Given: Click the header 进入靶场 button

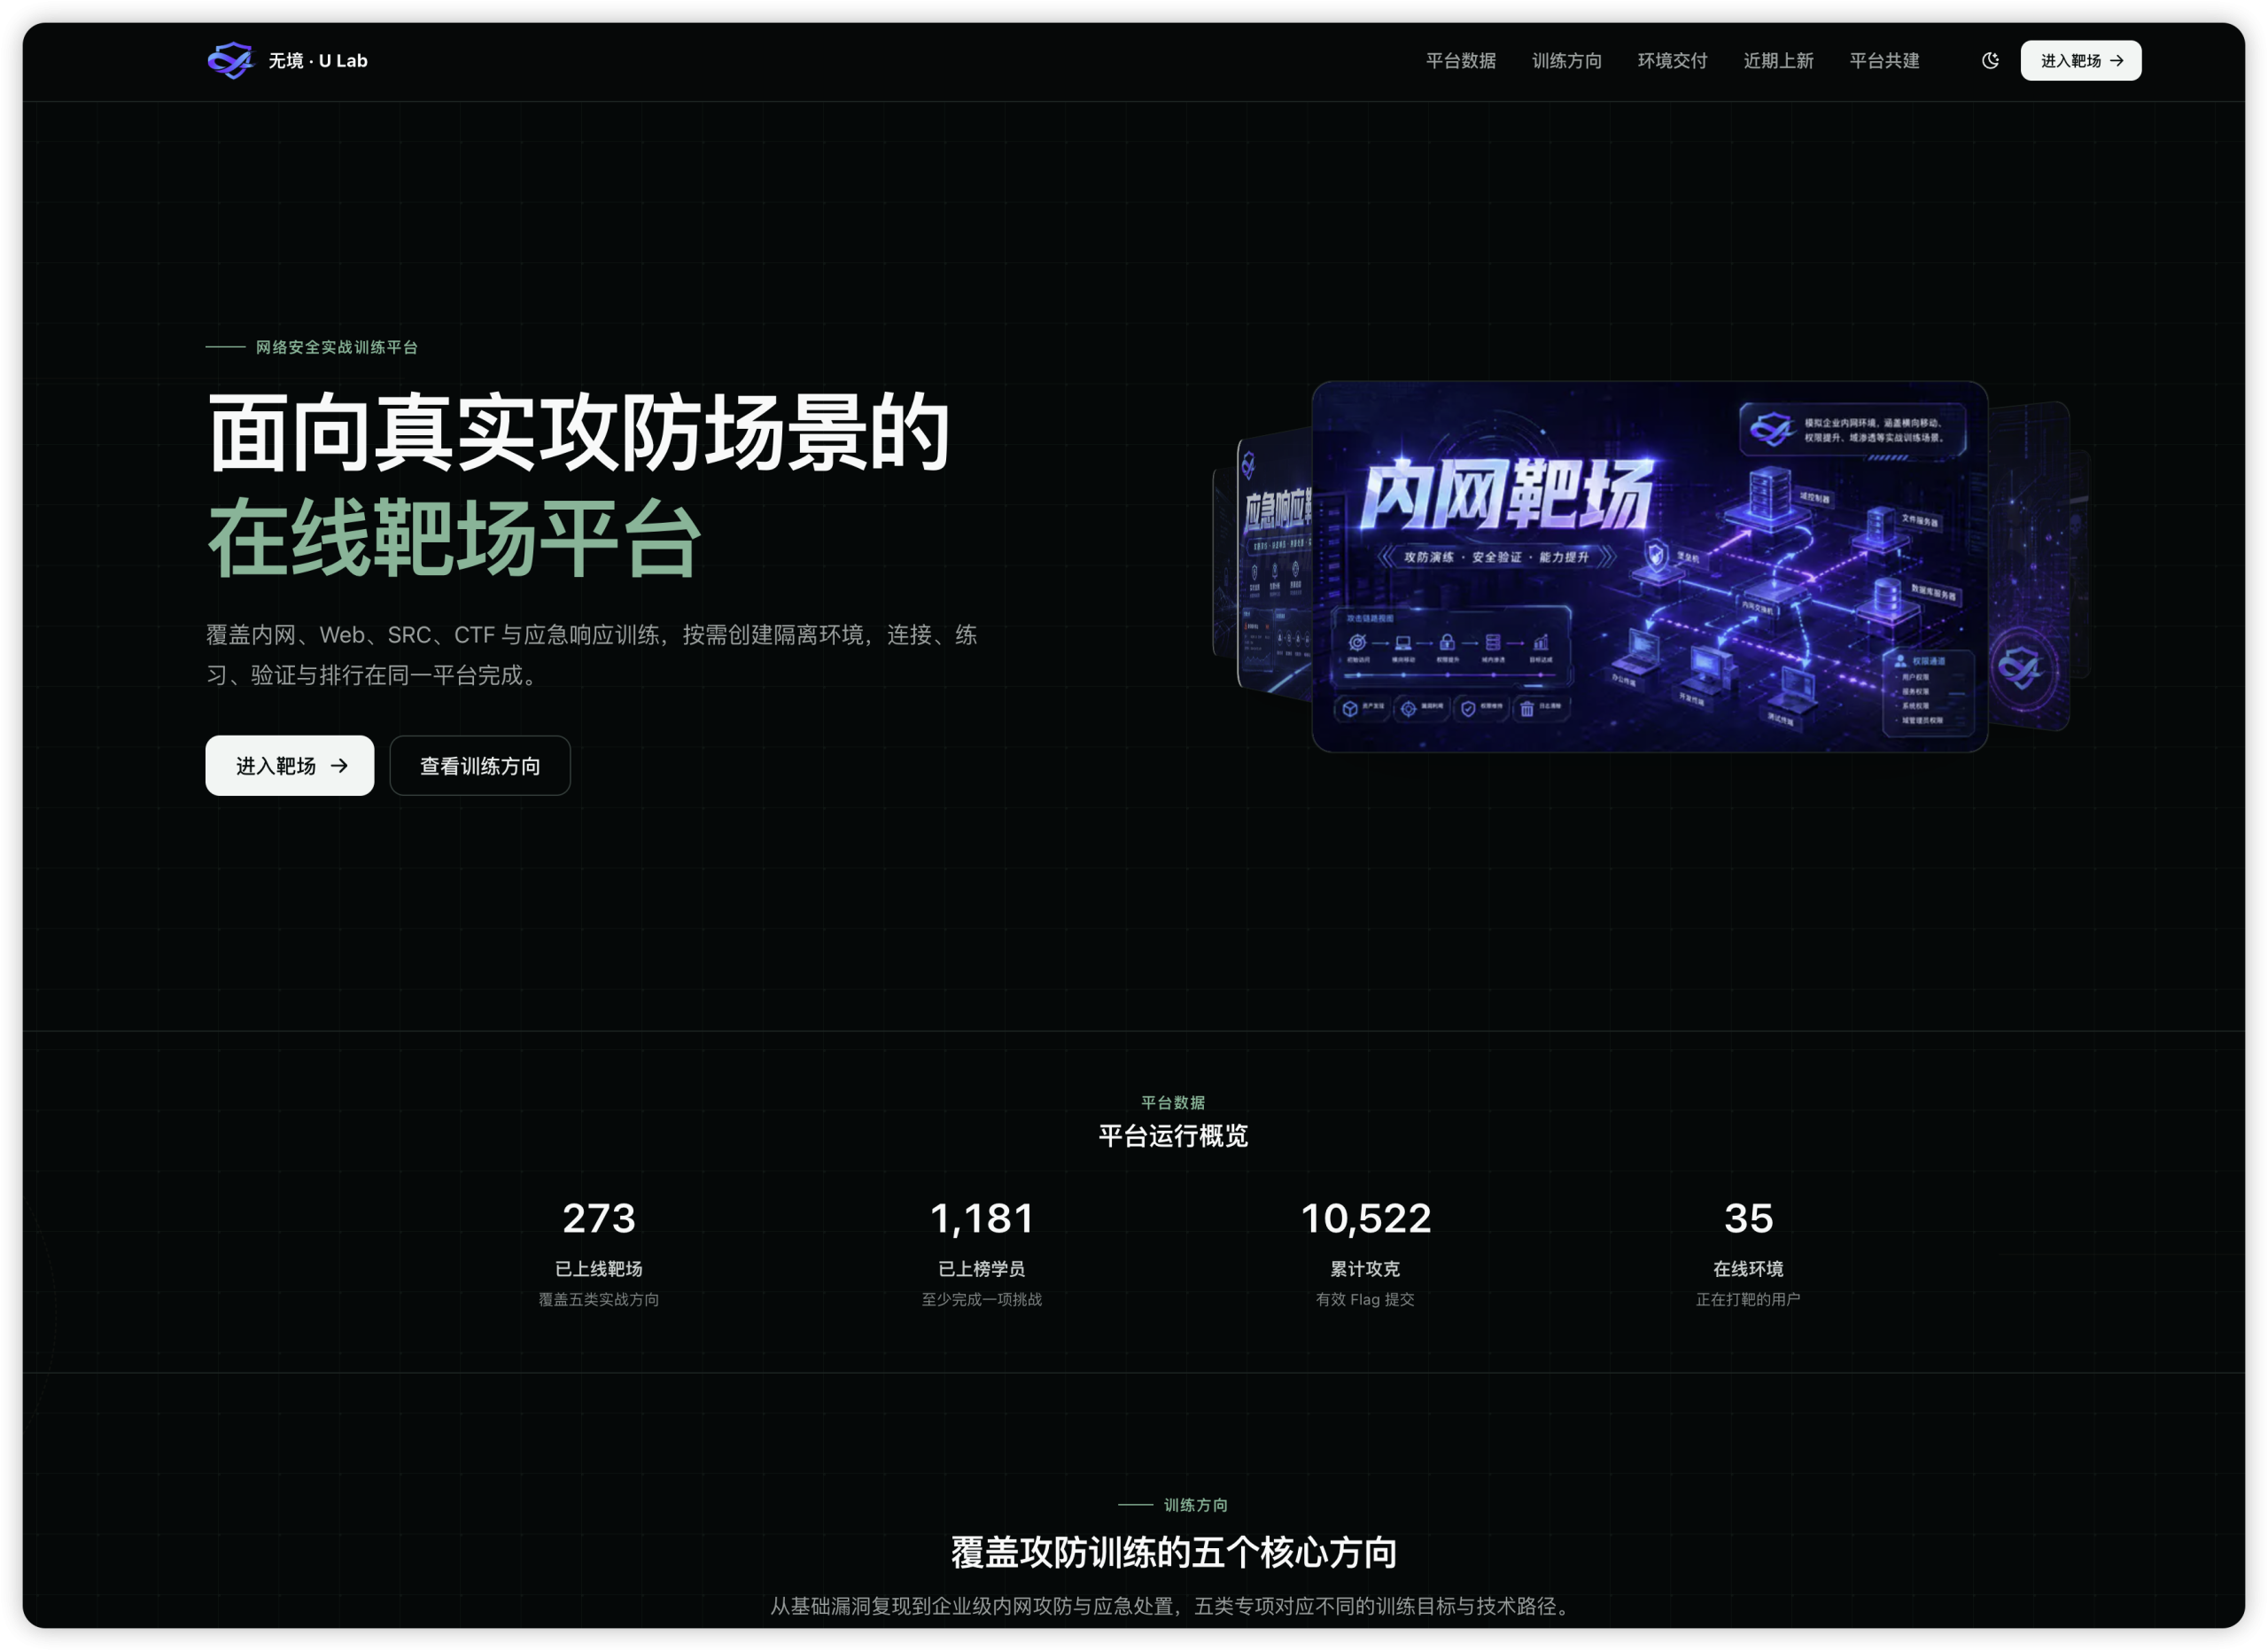Looking at the screenshot, I should pyautogui.click(x=2080, y=60).
